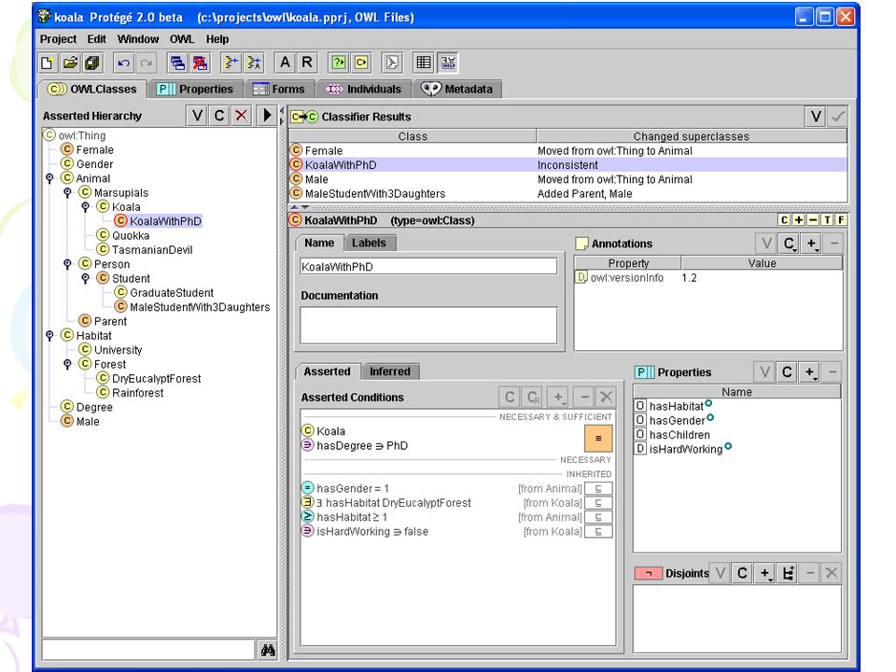This screenshot has width=896, height=672.
Task: Switch to the Forms tab
Action: click(279, 90)
